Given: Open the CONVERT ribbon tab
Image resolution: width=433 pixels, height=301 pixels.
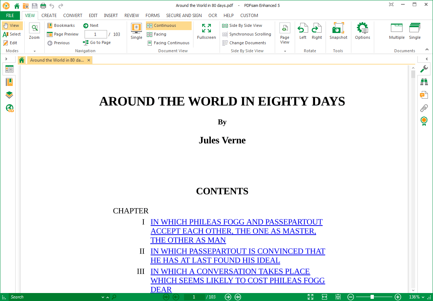Looking at the screenshot, I should click(x=73, y=16).
